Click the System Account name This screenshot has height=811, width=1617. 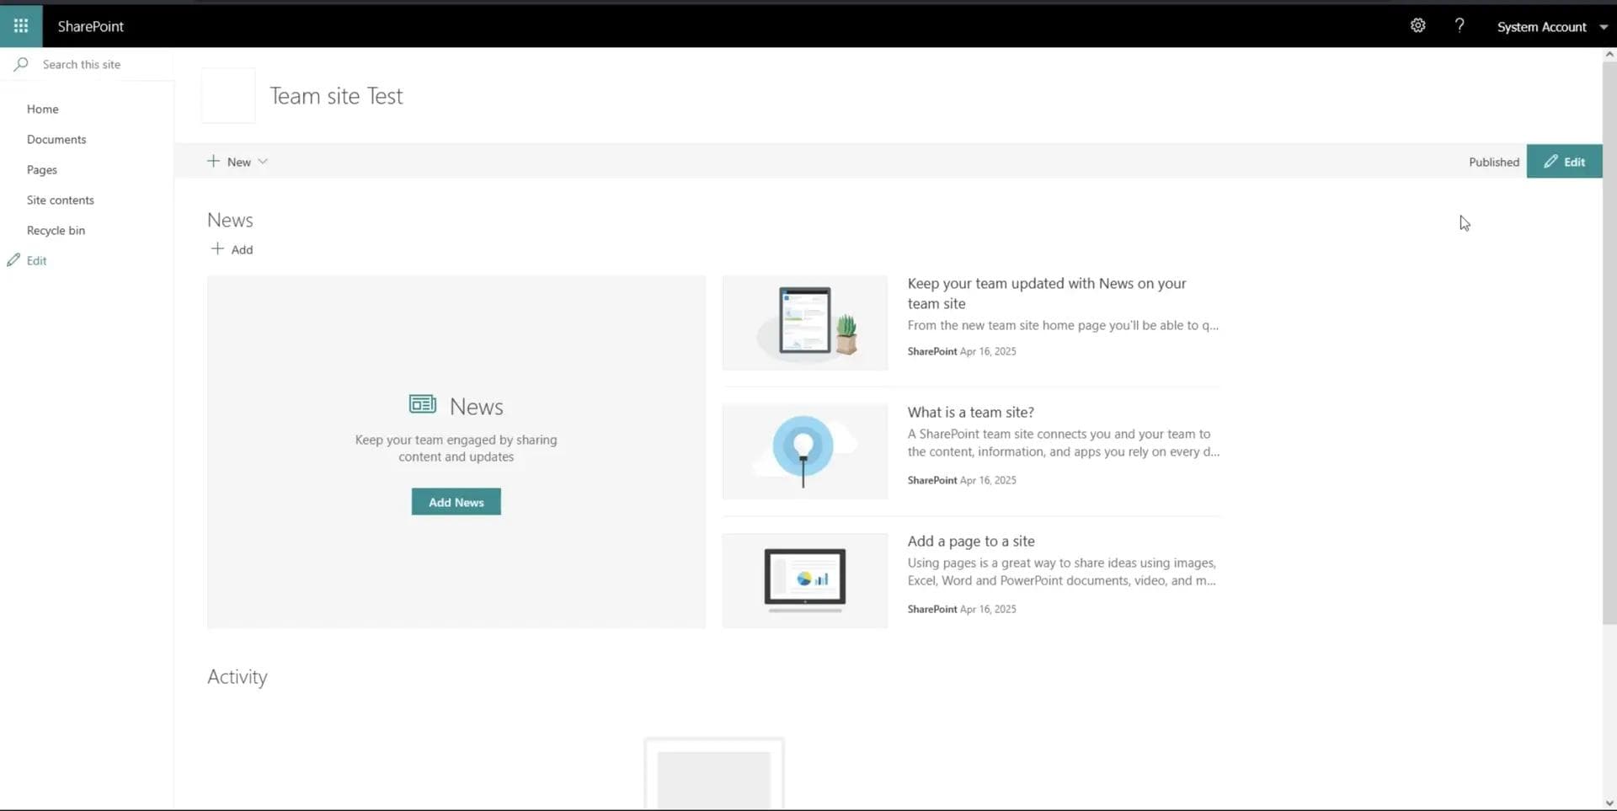click(x=1541, y=27)
